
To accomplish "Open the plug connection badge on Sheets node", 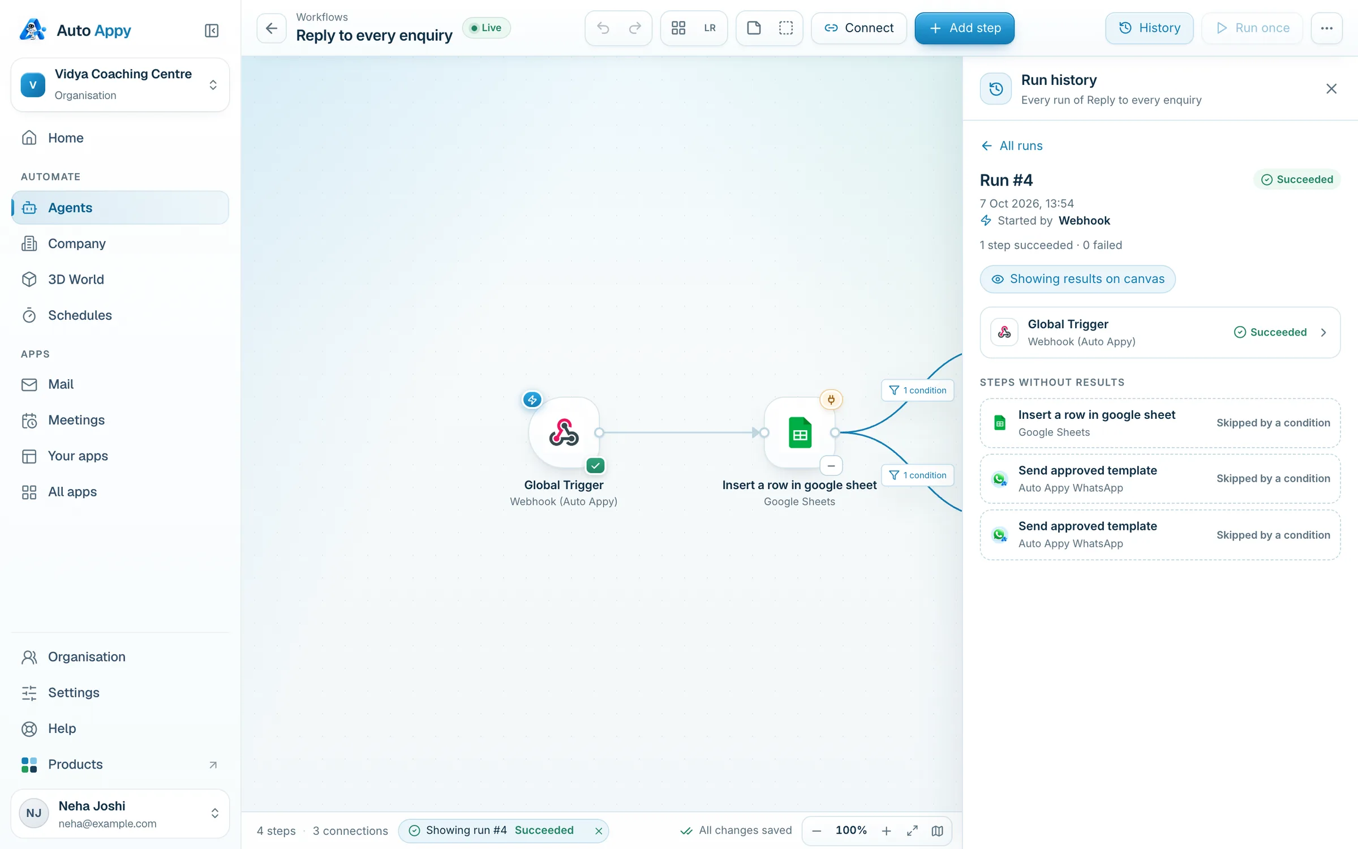I will click(x=831, y=400).
